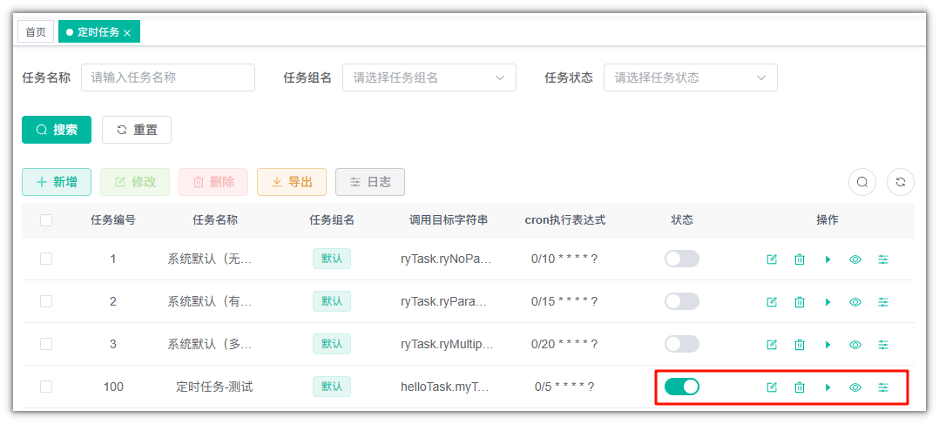Delete task 1 via trash icon
The width and height of the screenshot is (939, 424).
click(800, 259)
